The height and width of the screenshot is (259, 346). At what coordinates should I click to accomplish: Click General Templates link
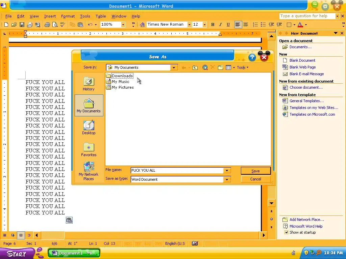[x=306, y=101]
